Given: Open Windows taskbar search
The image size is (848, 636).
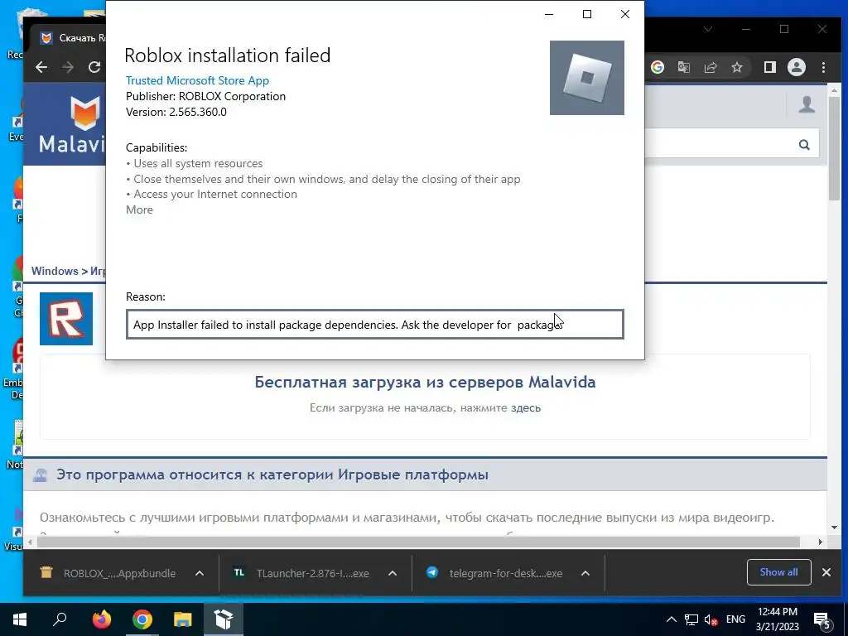Looking at the screenshot, I should 60,619.
